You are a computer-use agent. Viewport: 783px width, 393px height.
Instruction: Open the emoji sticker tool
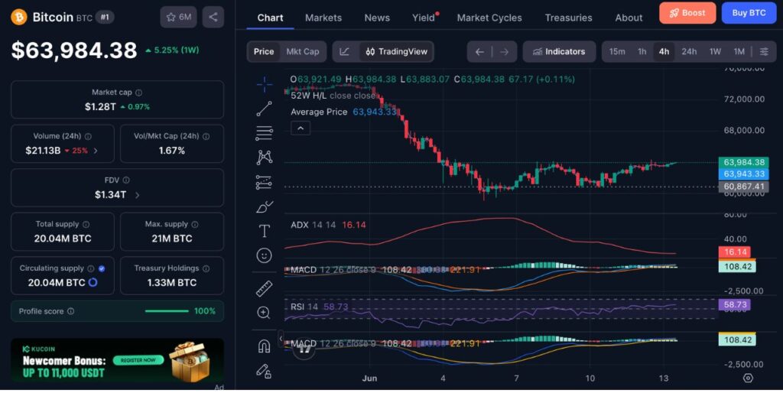264,255
